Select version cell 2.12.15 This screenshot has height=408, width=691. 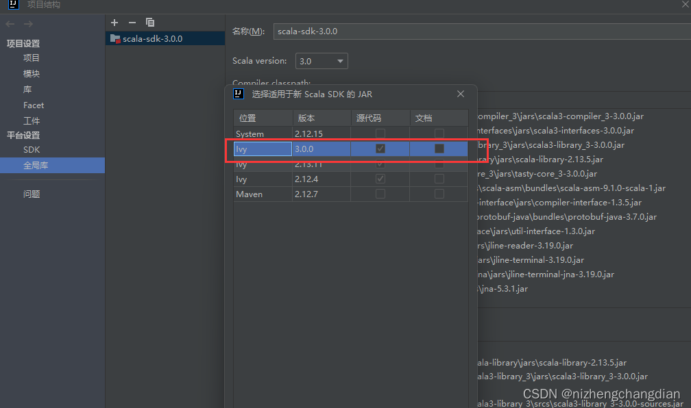322,133
